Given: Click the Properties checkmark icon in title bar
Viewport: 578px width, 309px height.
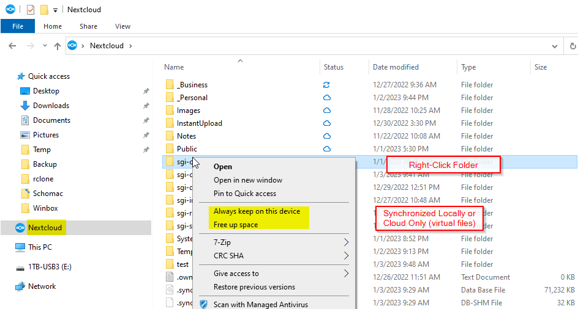Looking at the screenshot, I should (31, 10).
